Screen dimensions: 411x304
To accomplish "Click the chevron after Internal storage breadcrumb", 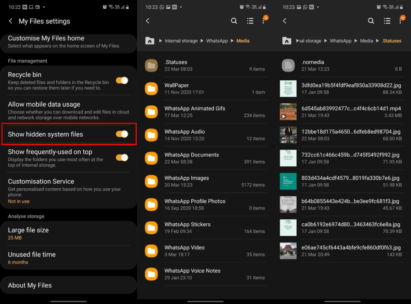I will [202, 40].
